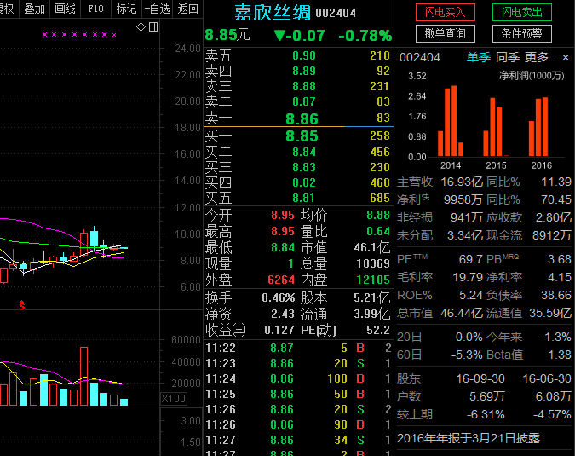Click the 户数 value 5.69万
575x456 pixels.
click(487, 396)
